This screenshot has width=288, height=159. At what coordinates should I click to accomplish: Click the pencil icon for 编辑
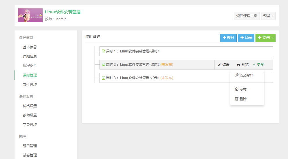point(219,65)
